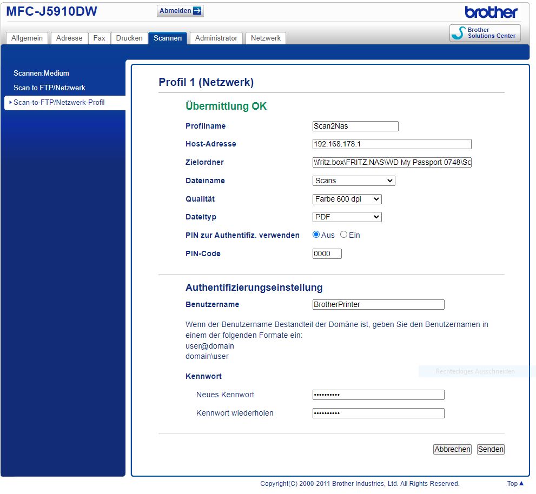This screenshot has width=536, height=494.
Task: Click the Abbrechen button
Action: pyautogui.click(x=452, y=450)
